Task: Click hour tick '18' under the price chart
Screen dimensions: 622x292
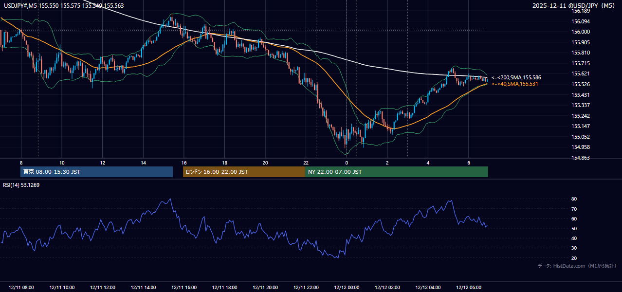Action: [224, 163]
